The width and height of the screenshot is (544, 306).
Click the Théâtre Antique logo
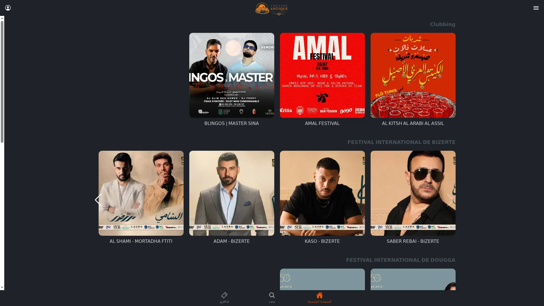271,9
